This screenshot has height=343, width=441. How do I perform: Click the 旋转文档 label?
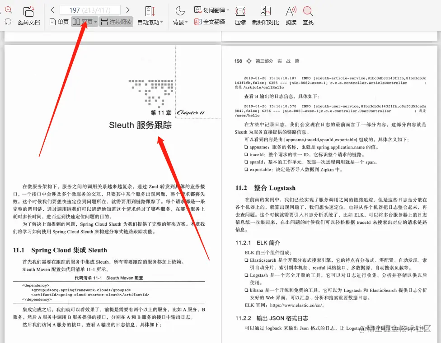[x=28, y=23]
